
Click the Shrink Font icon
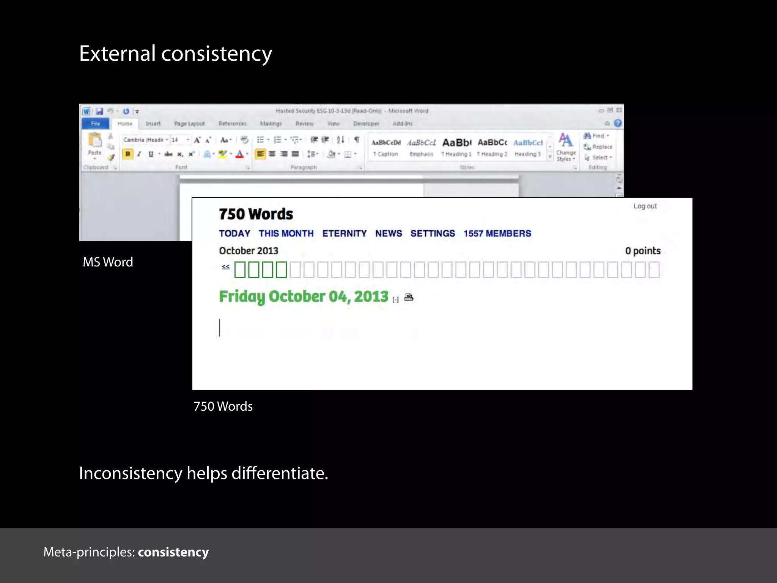click(x=208, y=140)
